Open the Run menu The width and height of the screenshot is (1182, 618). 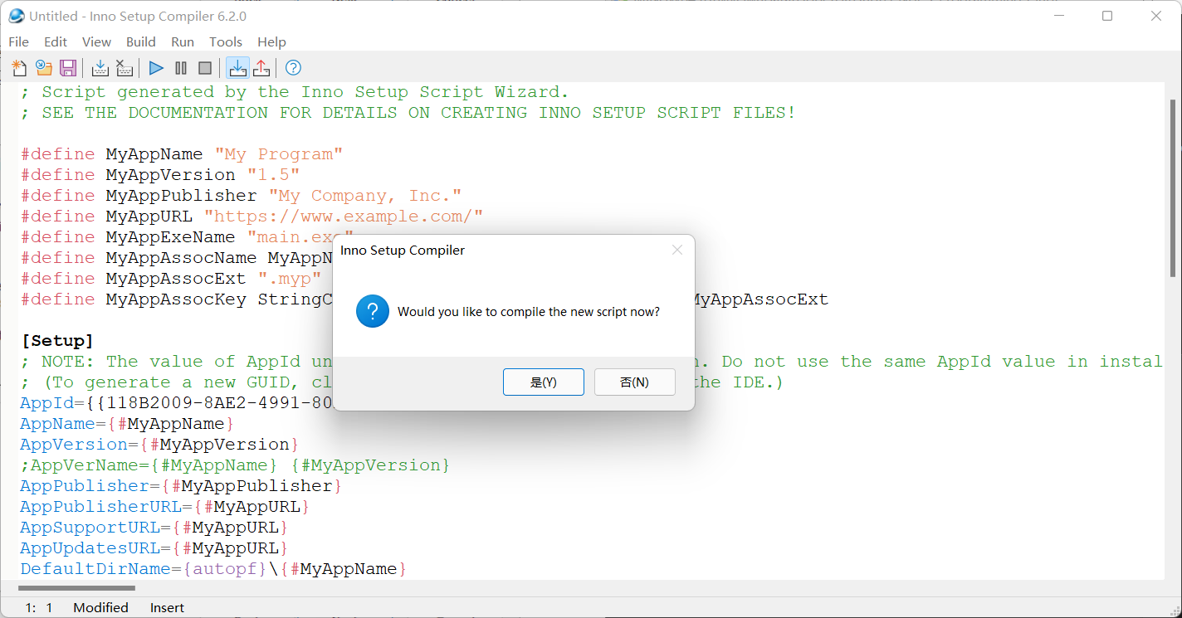click(183, 41)
